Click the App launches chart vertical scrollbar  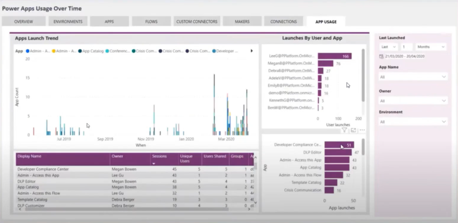tap(363, 147)
